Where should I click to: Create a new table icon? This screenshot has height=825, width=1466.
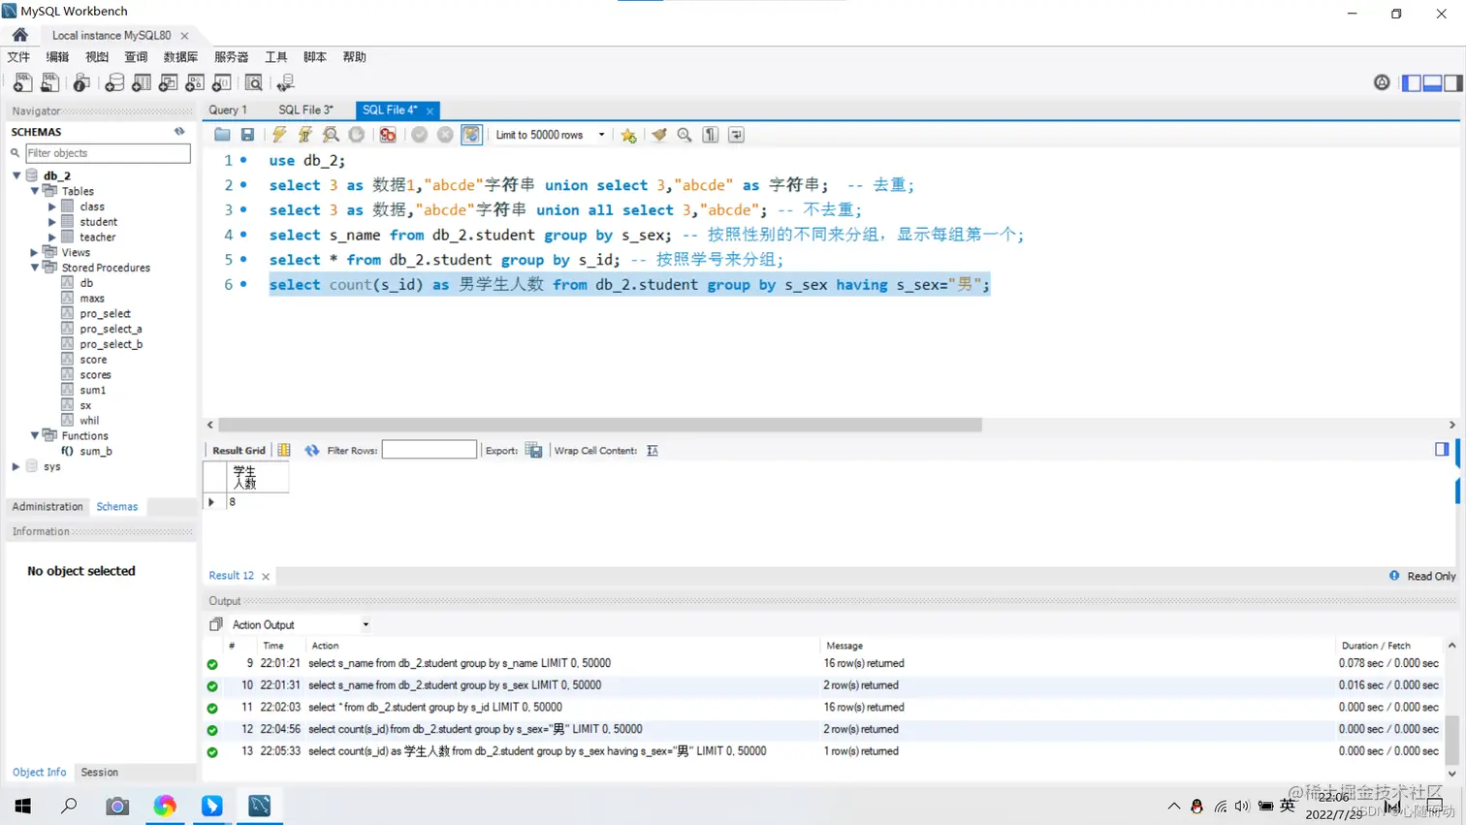click(x=142, y=83)
